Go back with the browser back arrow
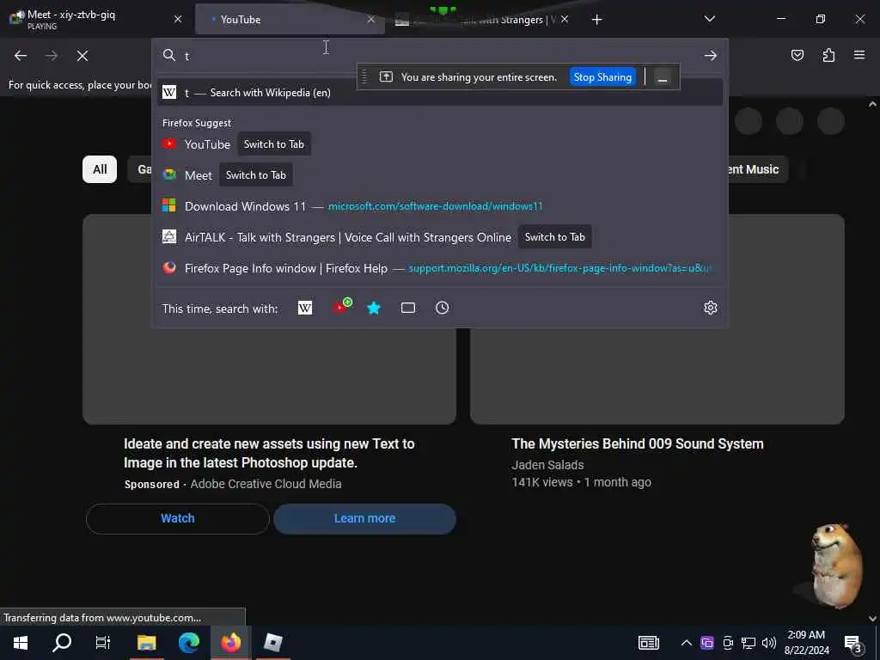Image resolution: width=880 pixels, height=660 pixels. click(x=21, y=56)
